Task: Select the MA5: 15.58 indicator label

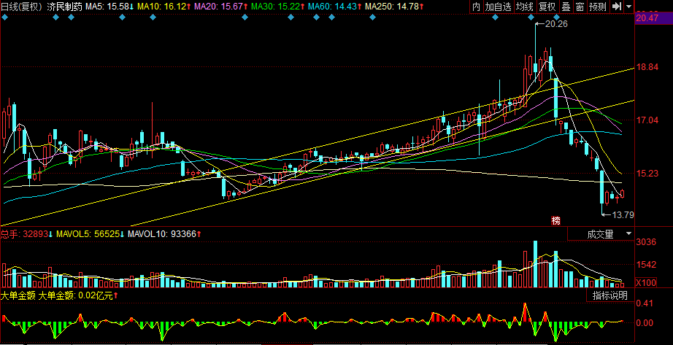Action: [109, 7]
